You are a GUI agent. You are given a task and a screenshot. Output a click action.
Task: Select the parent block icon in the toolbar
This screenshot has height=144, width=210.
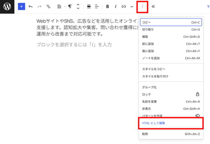tap(59, 7)
